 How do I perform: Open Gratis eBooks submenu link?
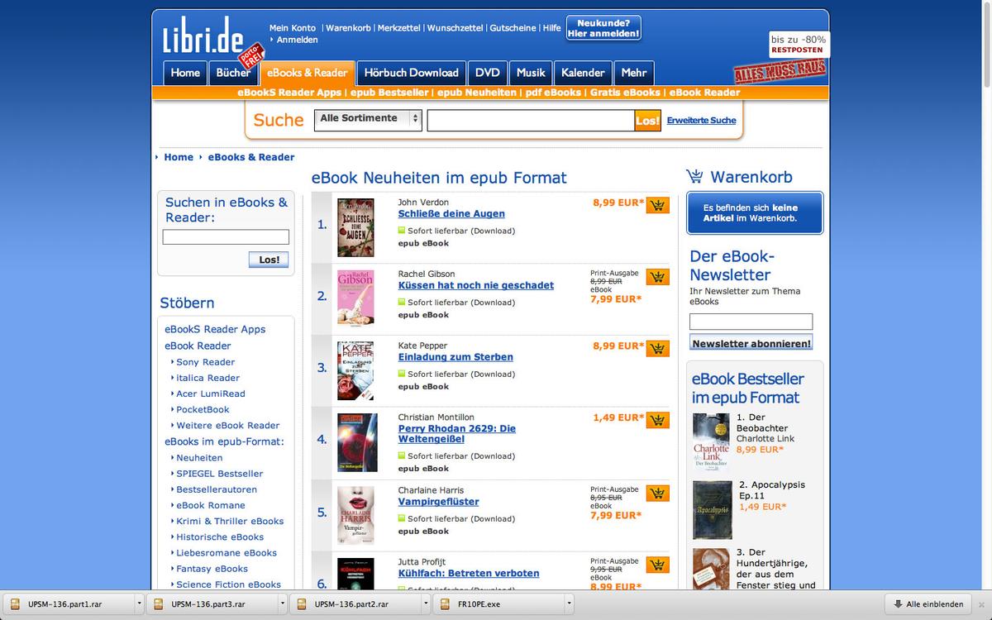pyautogui.click(x=625, y=93)
